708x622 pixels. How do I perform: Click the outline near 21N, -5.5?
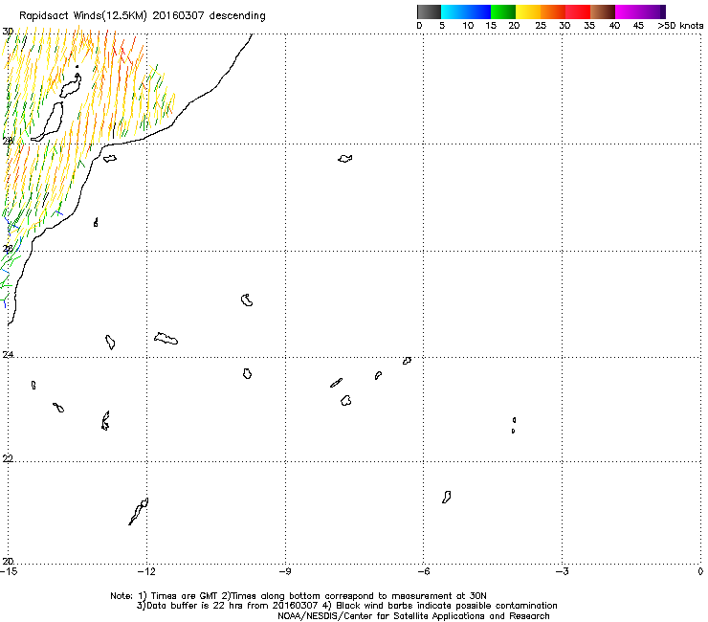point(446,498)
